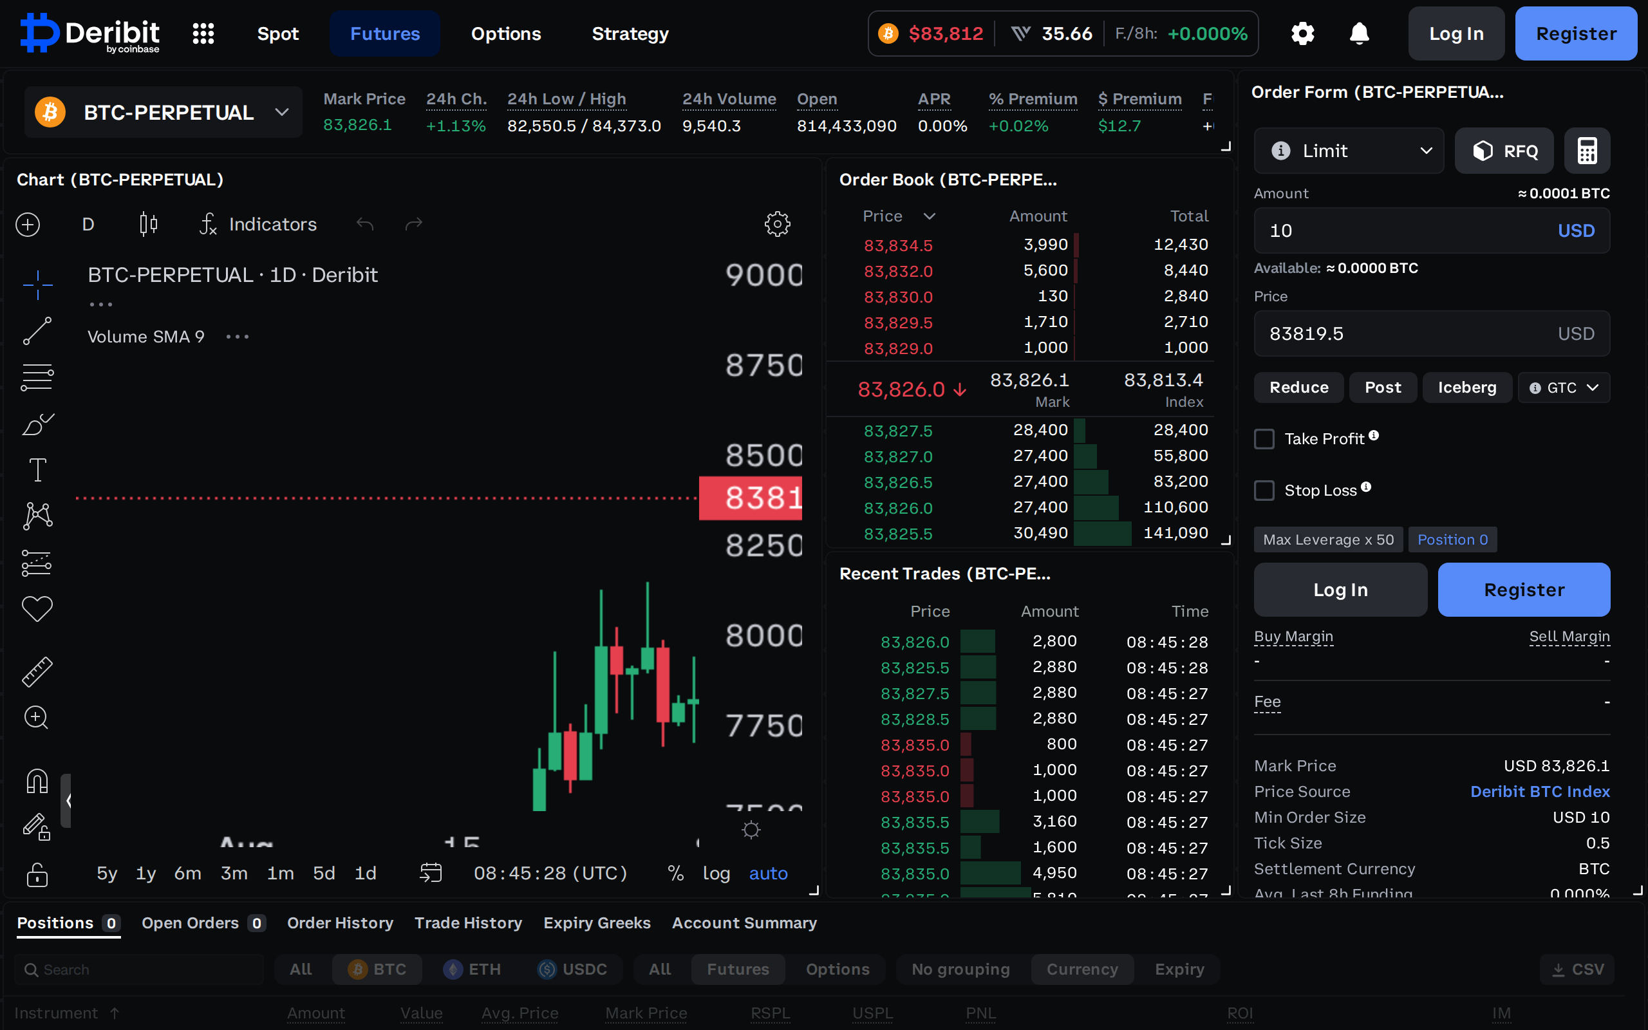Open the GTC time-in-force dropdown

[x=1564, y=388]
